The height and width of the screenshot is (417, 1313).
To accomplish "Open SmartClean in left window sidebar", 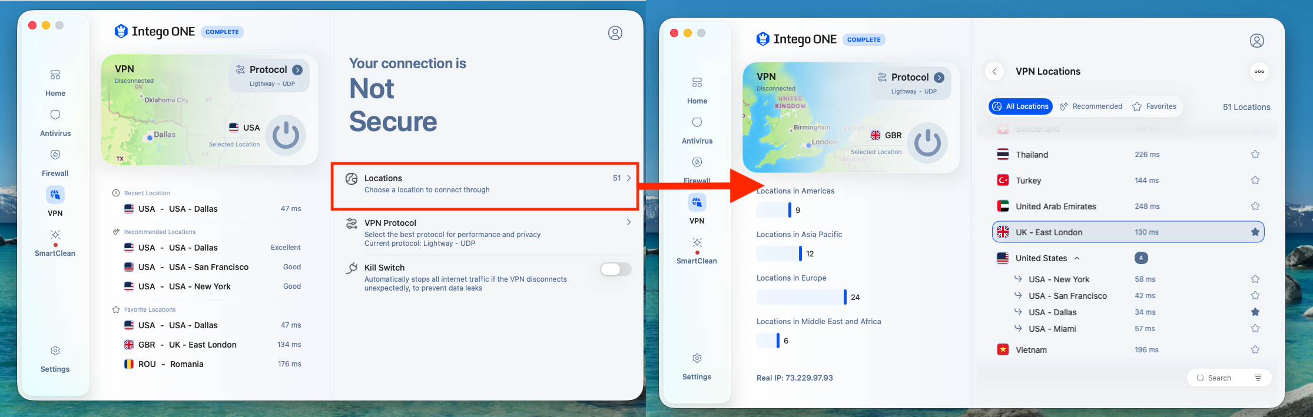I will coord(55,243).
